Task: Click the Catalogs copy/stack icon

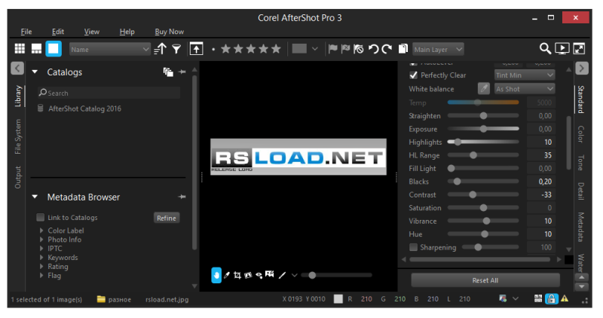Action: (x=168, y=72)
